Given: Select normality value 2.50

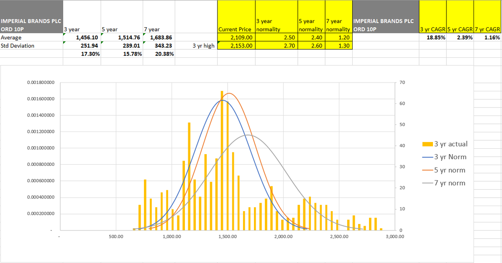Looking at the screenshot, I should tap(276, 38).
